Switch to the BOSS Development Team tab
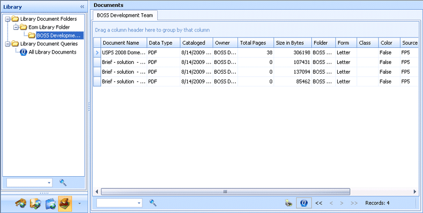 tap(125, 16)
